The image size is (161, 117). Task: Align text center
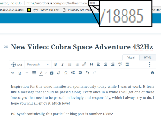(x=105, y=65)
